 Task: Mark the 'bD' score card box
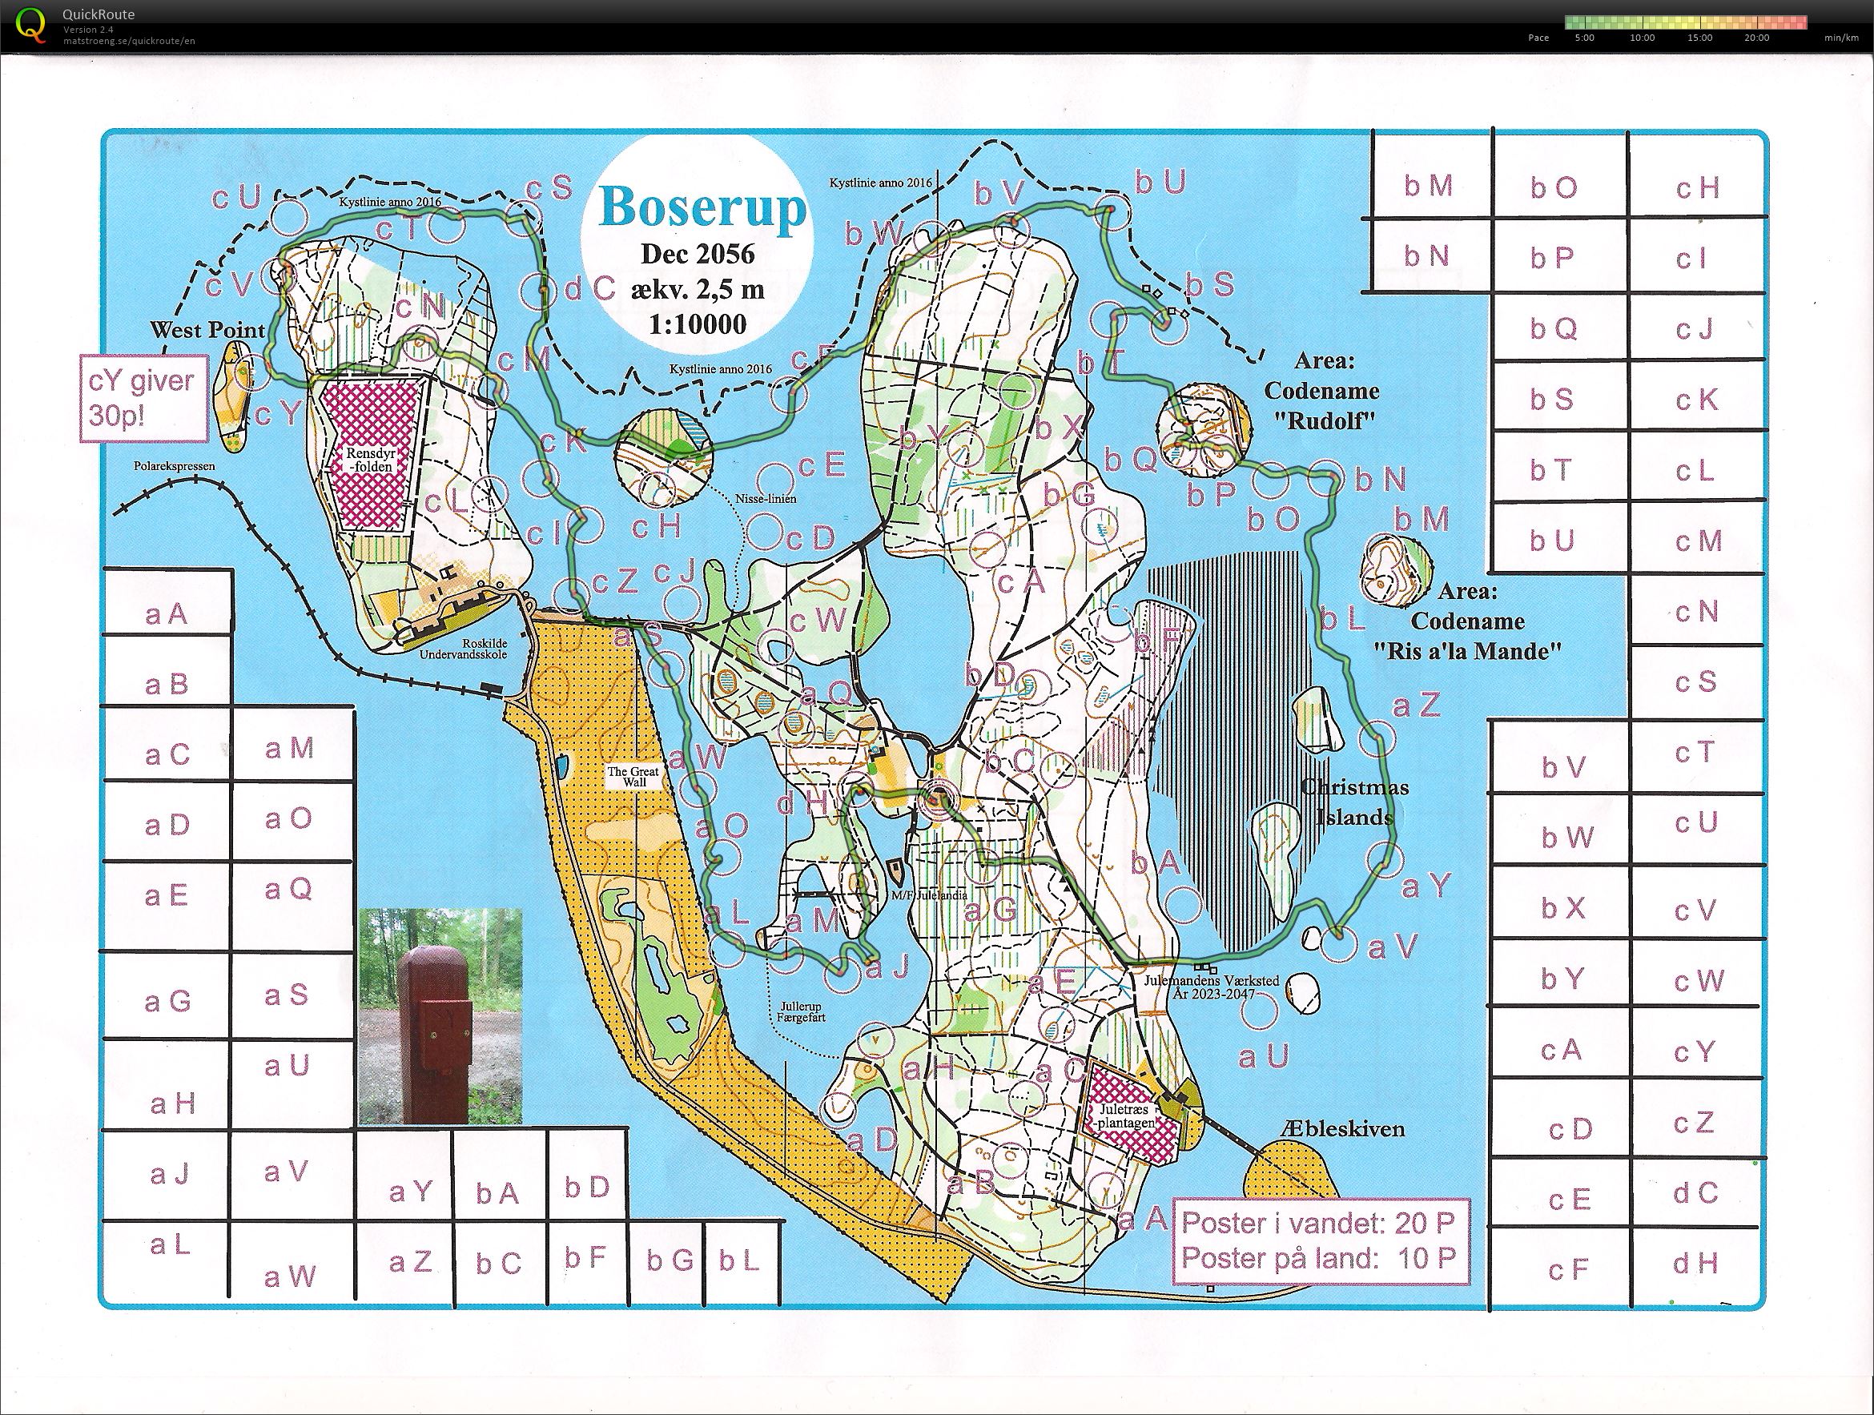tap(588, 1175)
